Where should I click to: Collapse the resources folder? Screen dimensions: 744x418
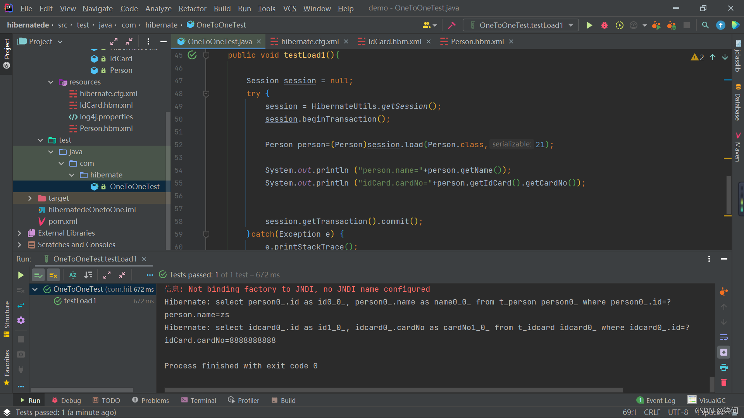(x=51, y=82)
